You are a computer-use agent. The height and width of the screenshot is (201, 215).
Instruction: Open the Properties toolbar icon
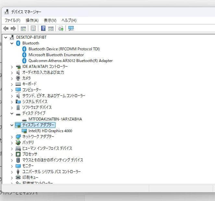tap(33, 29)
